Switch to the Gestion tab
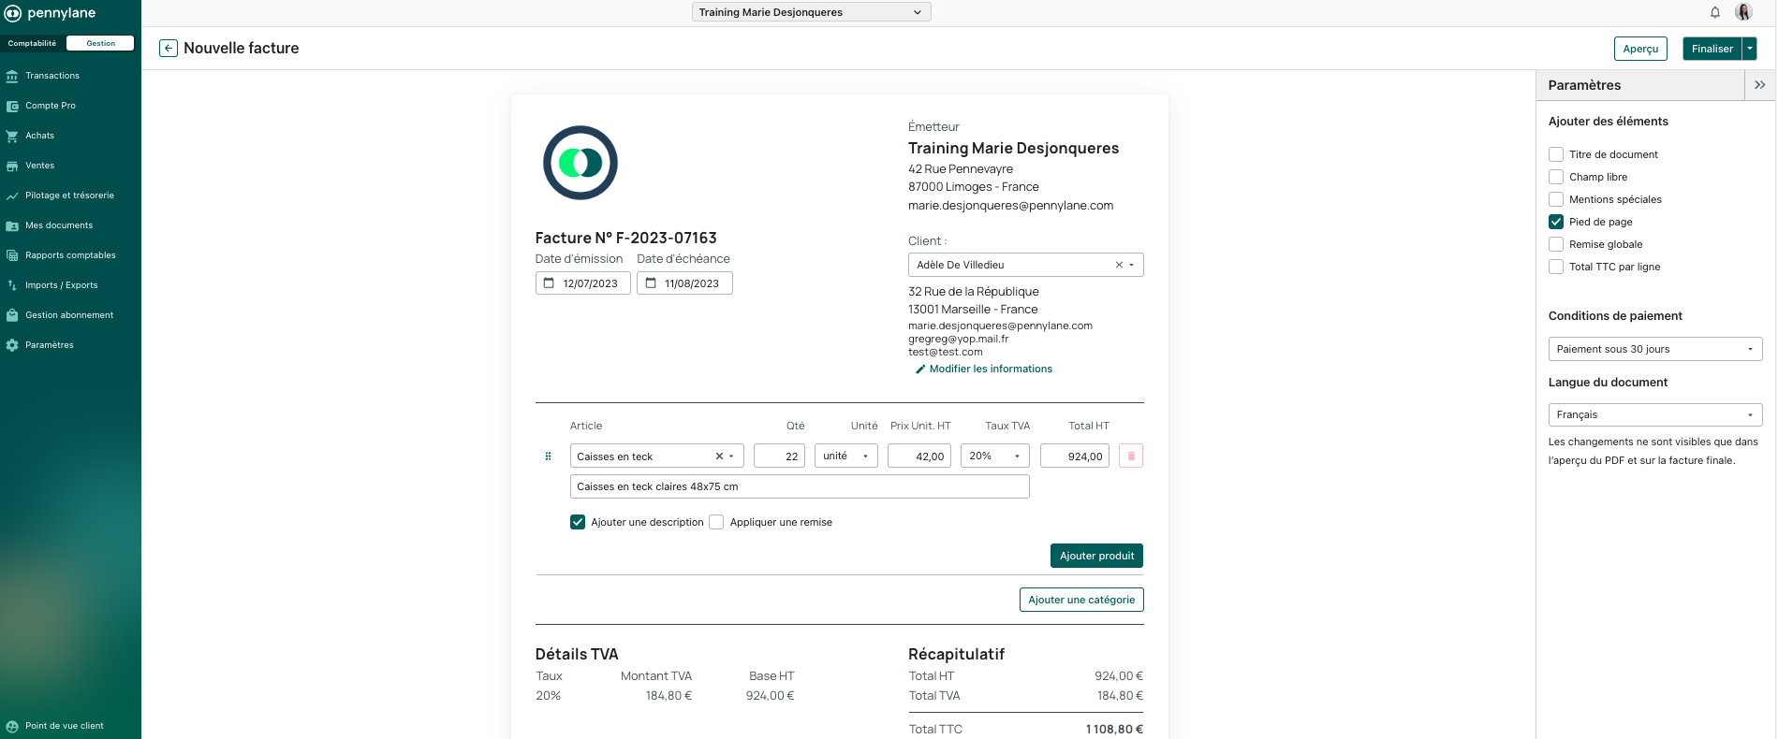 click(x=101, y=43)
